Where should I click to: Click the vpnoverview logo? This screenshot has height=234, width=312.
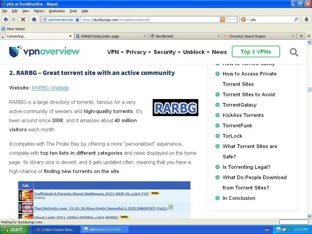(44, 51)
